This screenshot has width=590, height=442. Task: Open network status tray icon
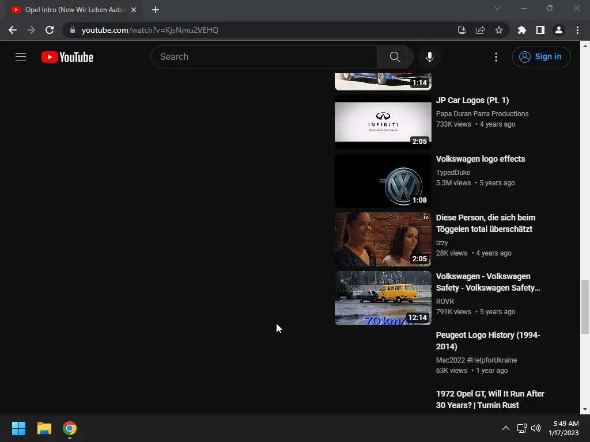[521, 428]
